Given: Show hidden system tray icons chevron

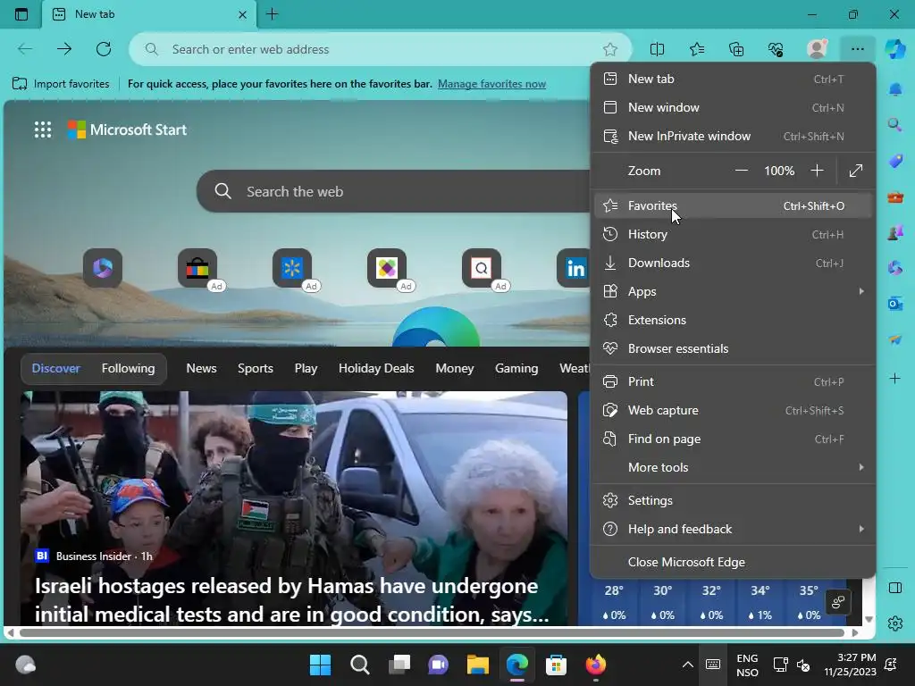Looking at the screenshot, I should click(x=688, y=665).
